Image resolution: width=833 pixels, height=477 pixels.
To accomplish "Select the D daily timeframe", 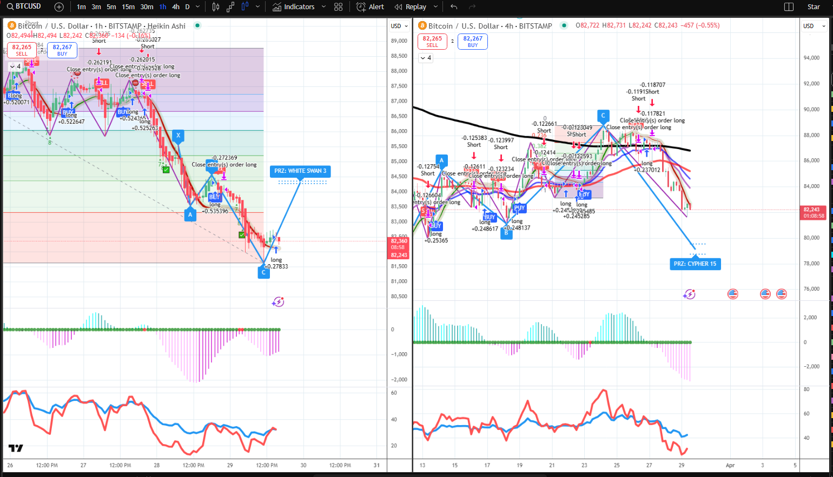I will coord(188,7).
